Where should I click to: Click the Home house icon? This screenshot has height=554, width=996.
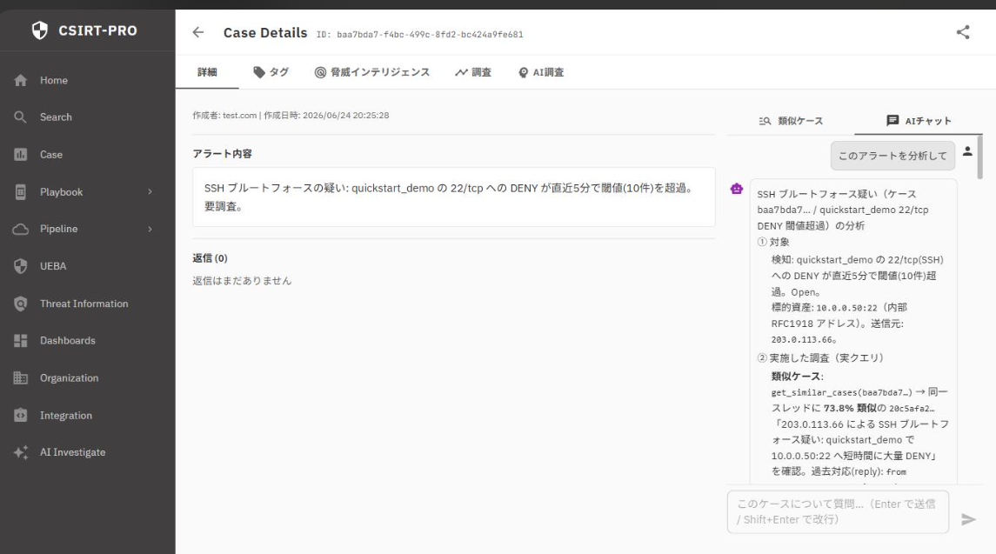[20, 80]
